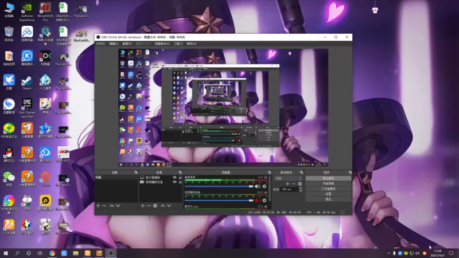459x258 pixels.
Task: Click the Exit button in Controls
Action: click(x=328, y=199)
